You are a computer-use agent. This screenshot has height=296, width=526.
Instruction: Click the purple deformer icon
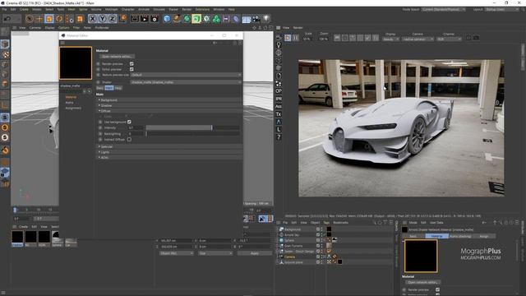point(236,19)
